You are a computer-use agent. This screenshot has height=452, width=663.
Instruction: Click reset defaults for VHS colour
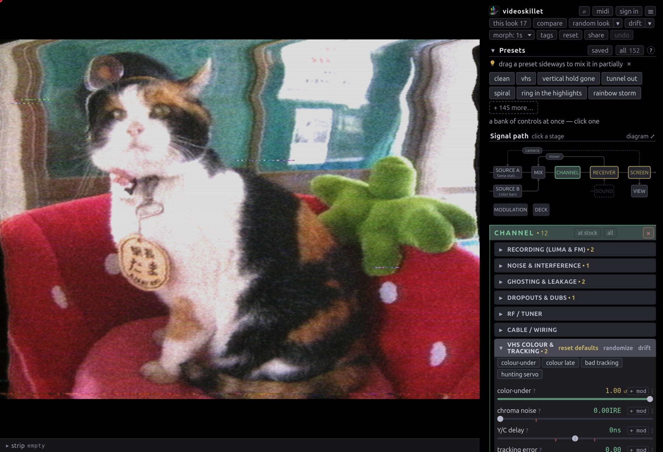578,348
